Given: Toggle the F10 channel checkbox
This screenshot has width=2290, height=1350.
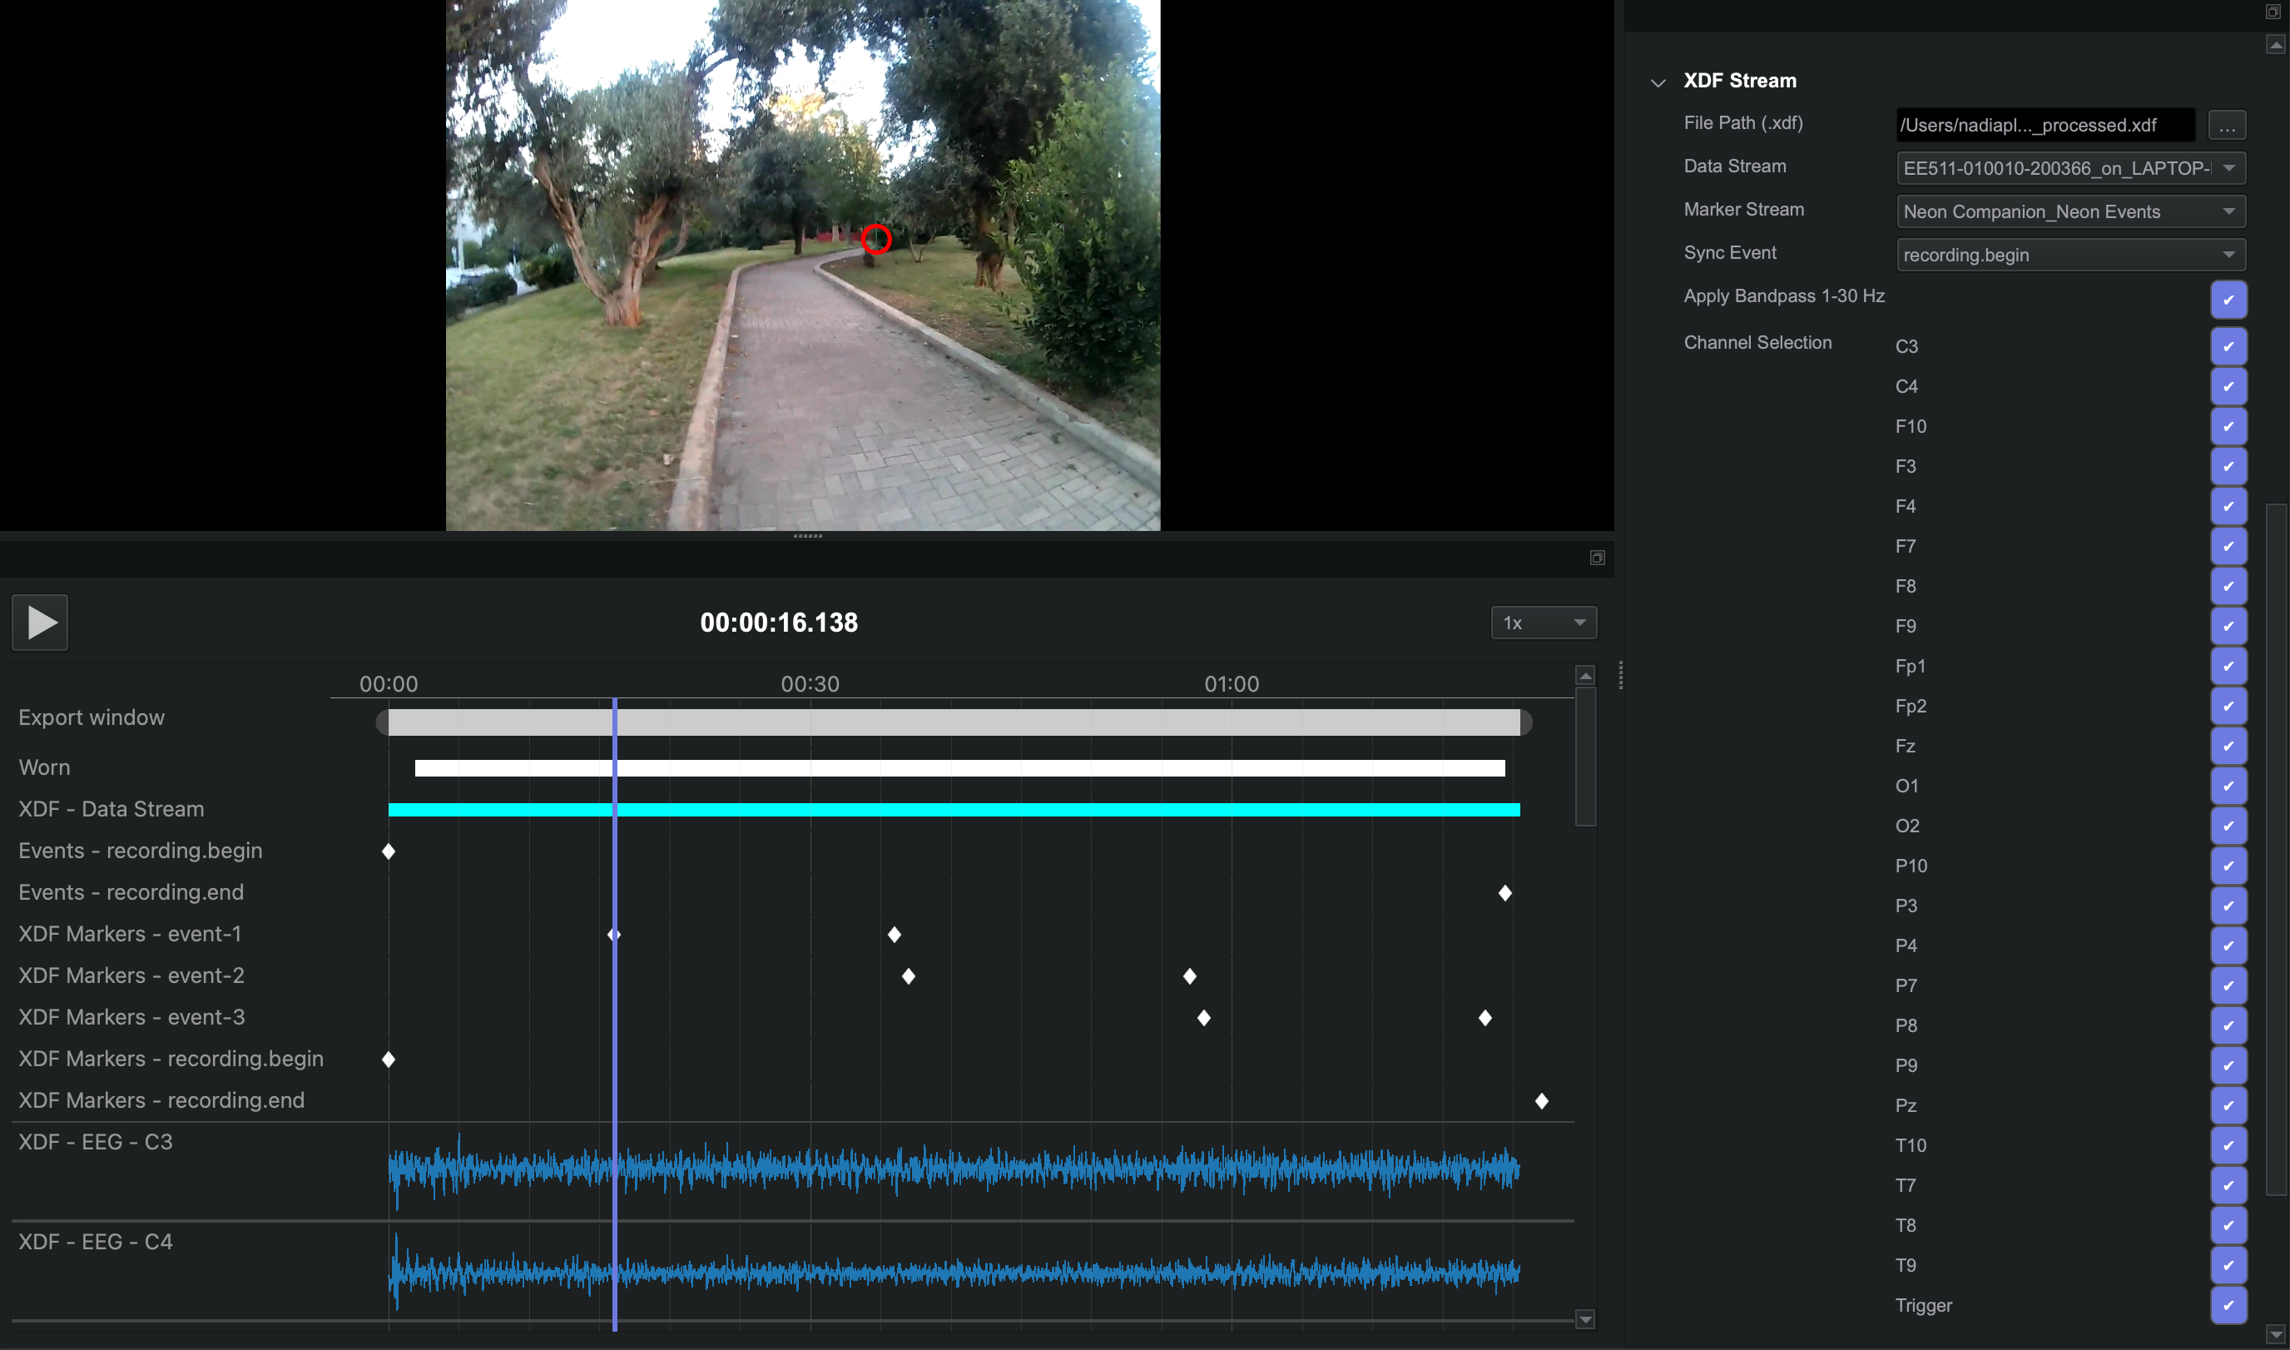Looking at the screenshot, I should (2228, 427).
